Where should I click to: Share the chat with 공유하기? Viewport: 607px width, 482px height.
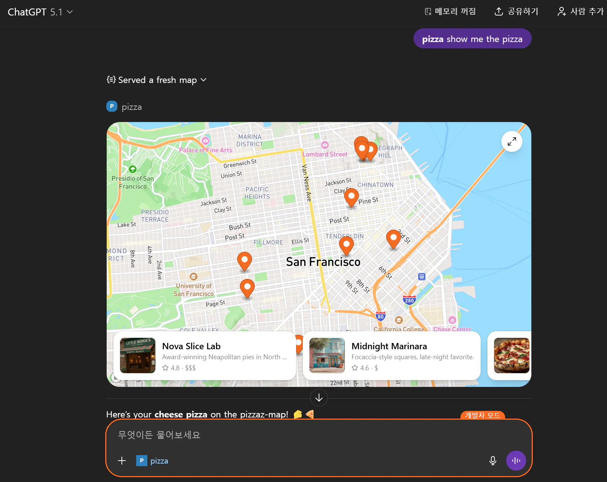pyautogui.click(x=516, y=12)
